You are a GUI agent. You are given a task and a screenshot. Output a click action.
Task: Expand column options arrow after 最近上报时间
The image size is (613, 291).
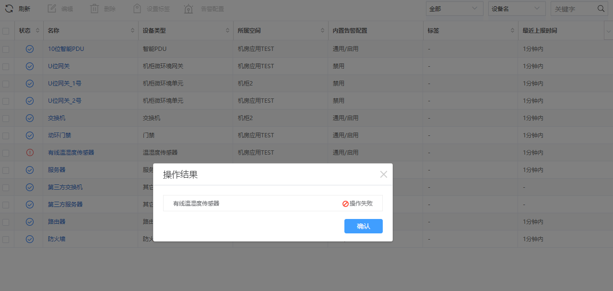click(608, 31)
